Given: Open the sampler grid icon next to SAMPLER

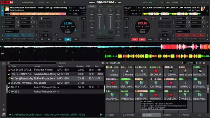Looking at the screenshot, I should [x=107, y=63].
